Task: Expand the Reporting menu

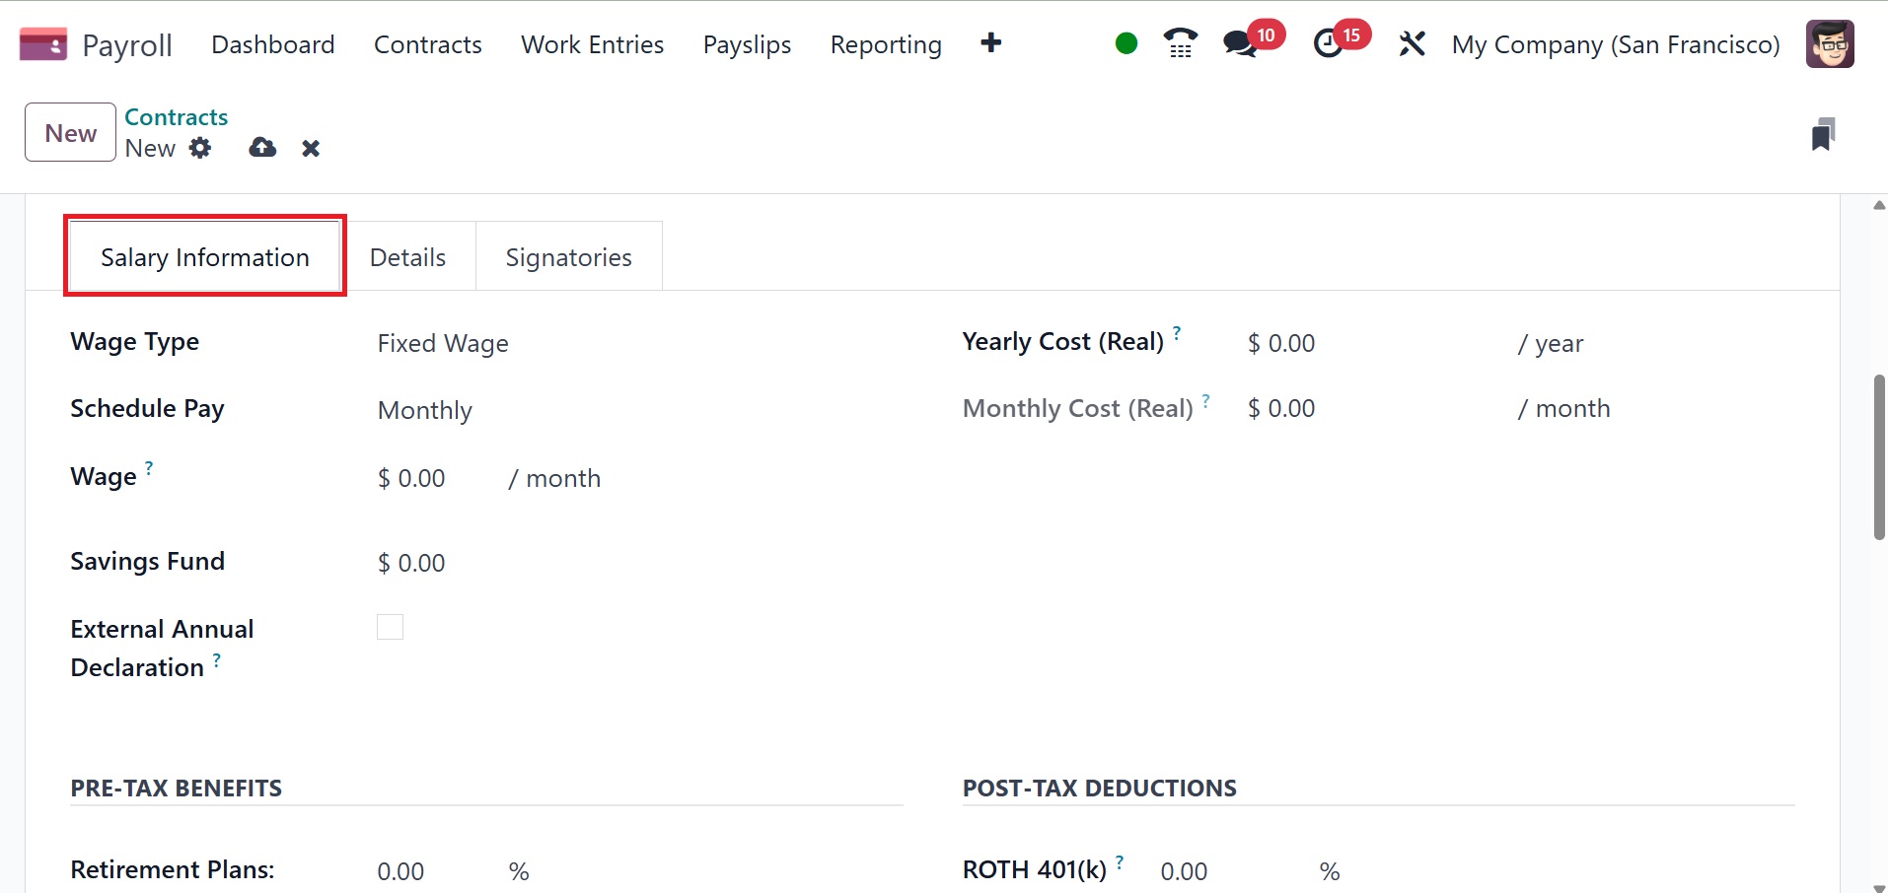Action: coord(886,44)
